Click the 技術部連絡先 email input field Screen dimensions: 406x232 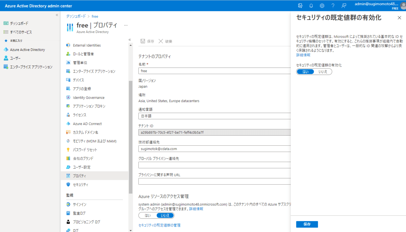pyautogui.click(x=215, y=149)
